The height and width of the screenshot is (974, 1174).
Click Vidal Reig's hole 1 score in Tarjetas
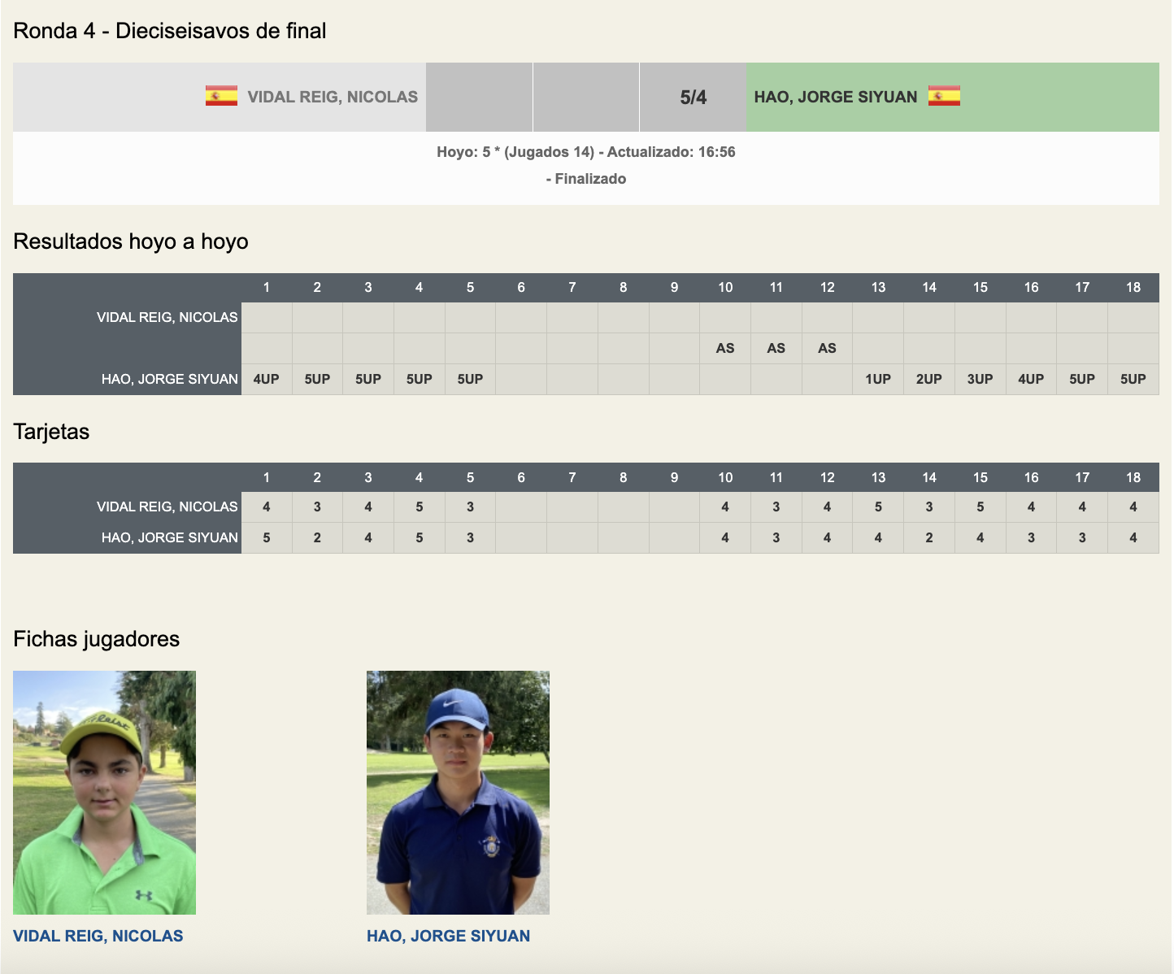click(267, 507)
